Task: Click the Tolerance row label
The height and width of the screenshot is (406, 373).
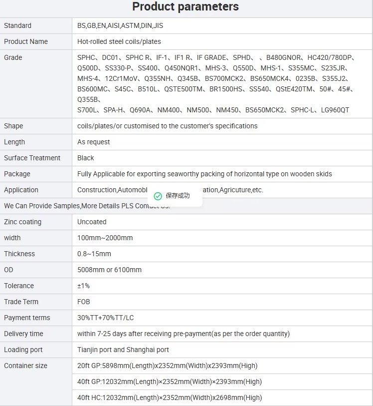Action: [19, 286]
